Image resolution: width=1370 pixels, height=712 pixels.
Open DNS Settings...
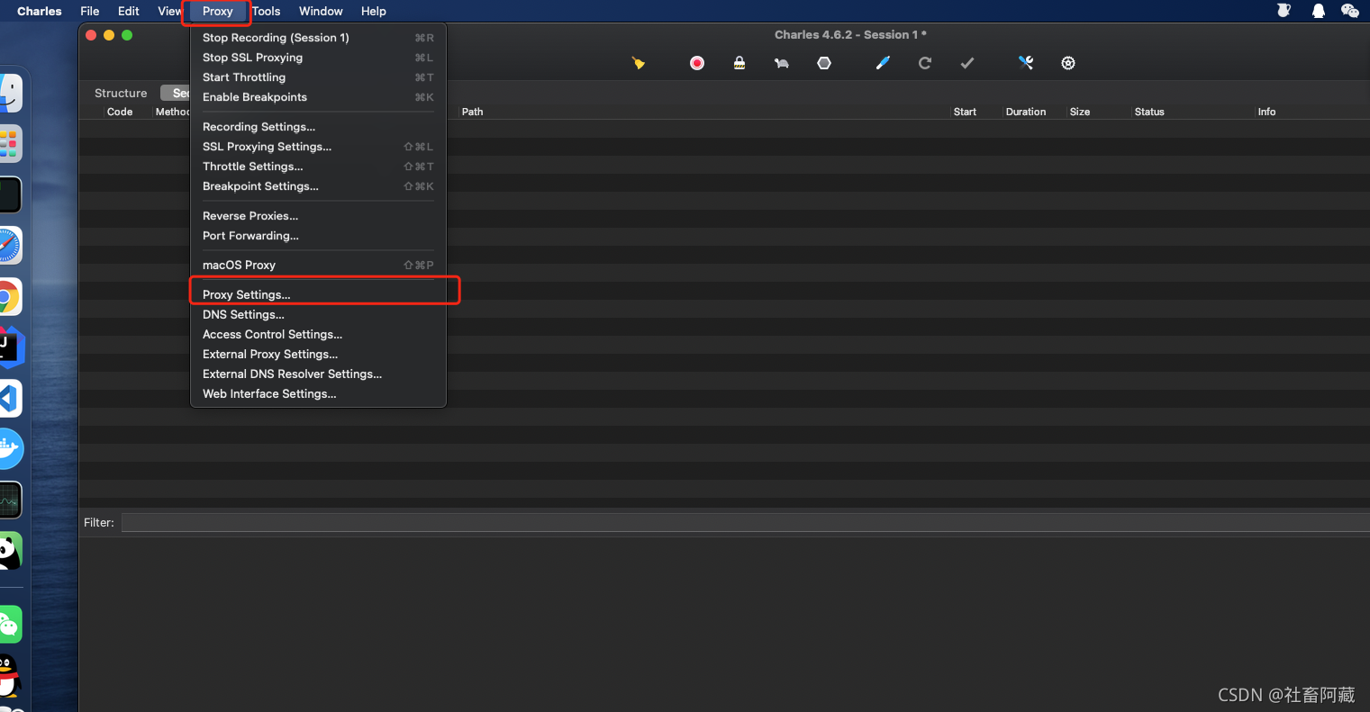pyautogui.click(x=319, y=315)
